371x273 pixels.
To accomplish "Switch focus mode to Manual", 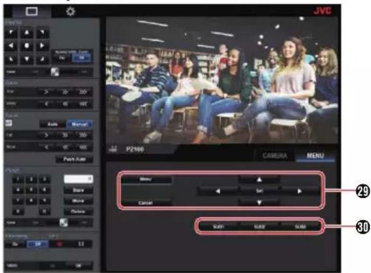I will [80, 124].
